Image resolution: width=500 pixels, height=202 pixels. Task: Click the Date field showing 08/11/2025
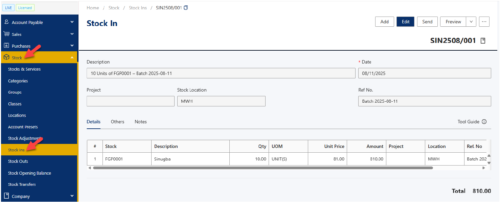pos(425,73)
